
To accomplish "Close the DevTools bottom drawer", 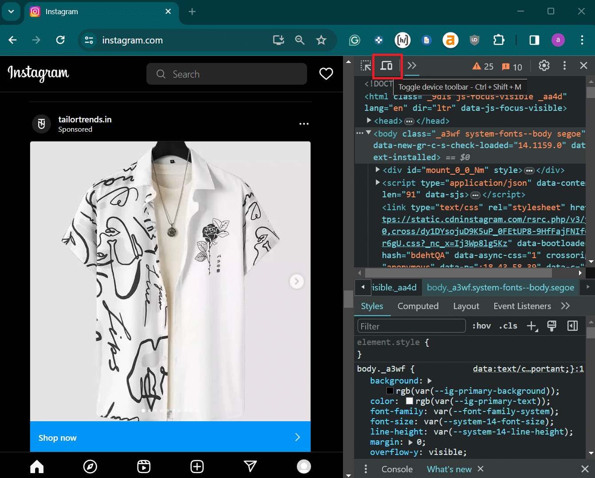I will tap(585, 469).
